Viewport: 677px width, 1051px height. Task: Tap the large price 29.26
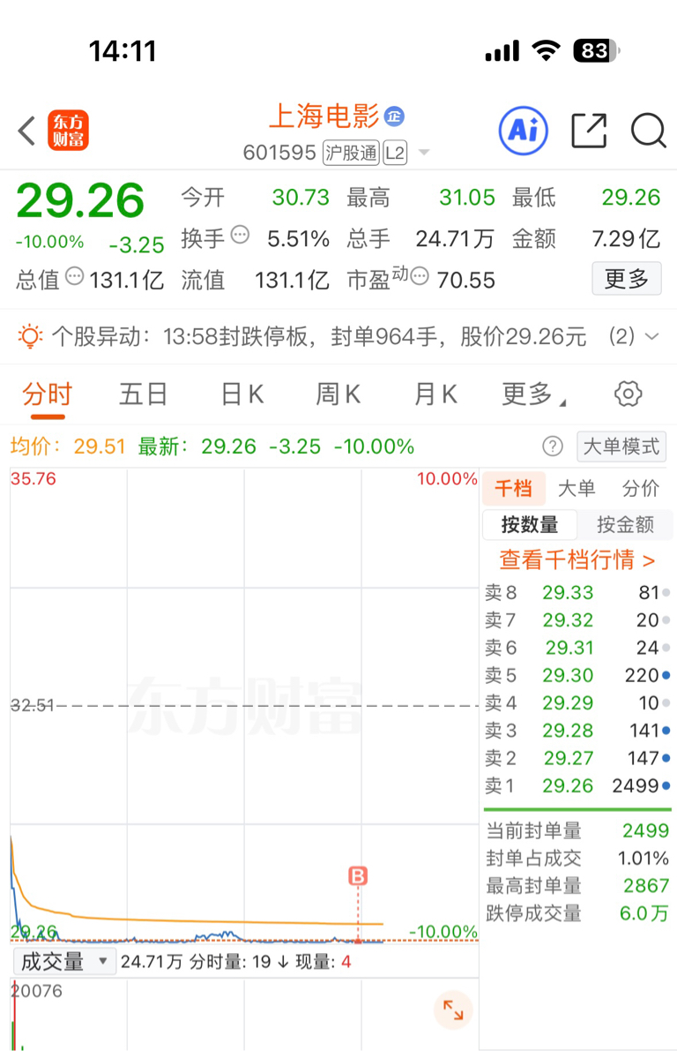[x=80, y=200]
